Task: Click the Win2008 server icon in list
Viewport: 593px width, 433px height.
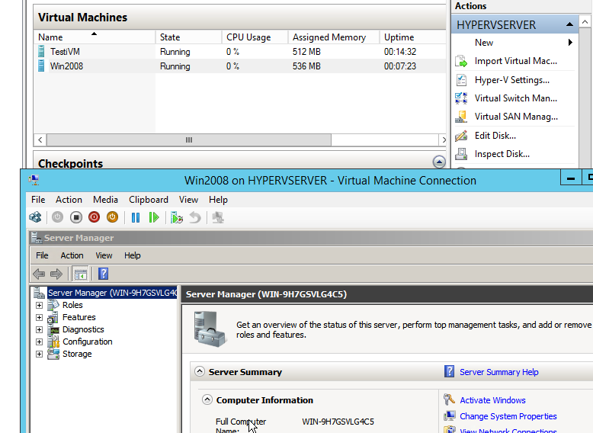Action: click(x=41, y=66)
